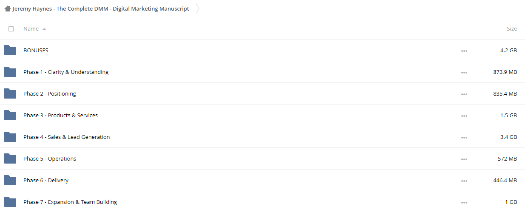This screenshot has height=212, width=525.
Task: Open more options for Phase 3 row
Action: (x=464, y=116)
